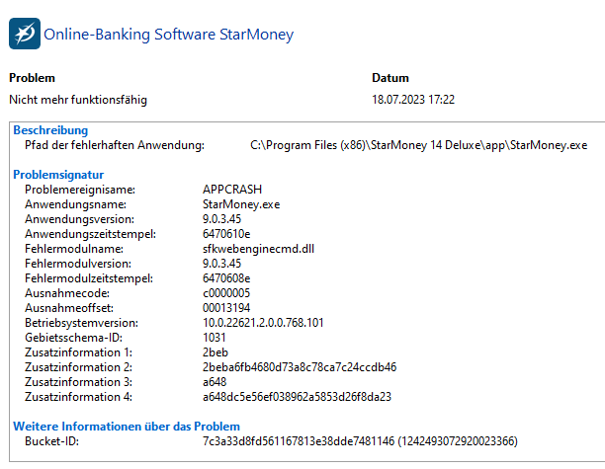Viewport: 605px width, 469px height.
Task: Click the Bucket-ID value string
Action: pos(360,441)
